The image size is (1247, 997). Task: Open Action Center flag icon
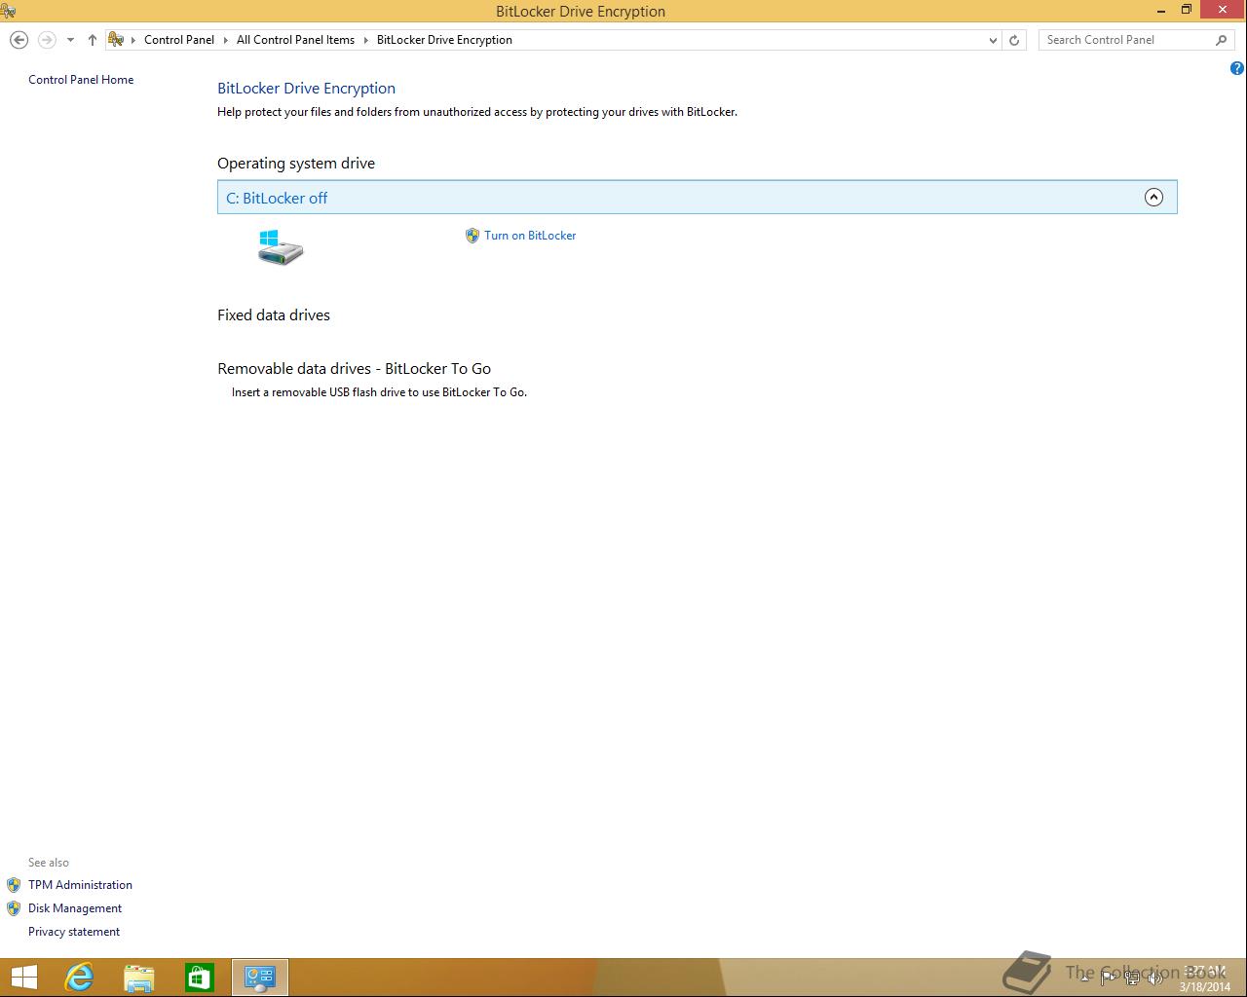tap(1108, 979)
